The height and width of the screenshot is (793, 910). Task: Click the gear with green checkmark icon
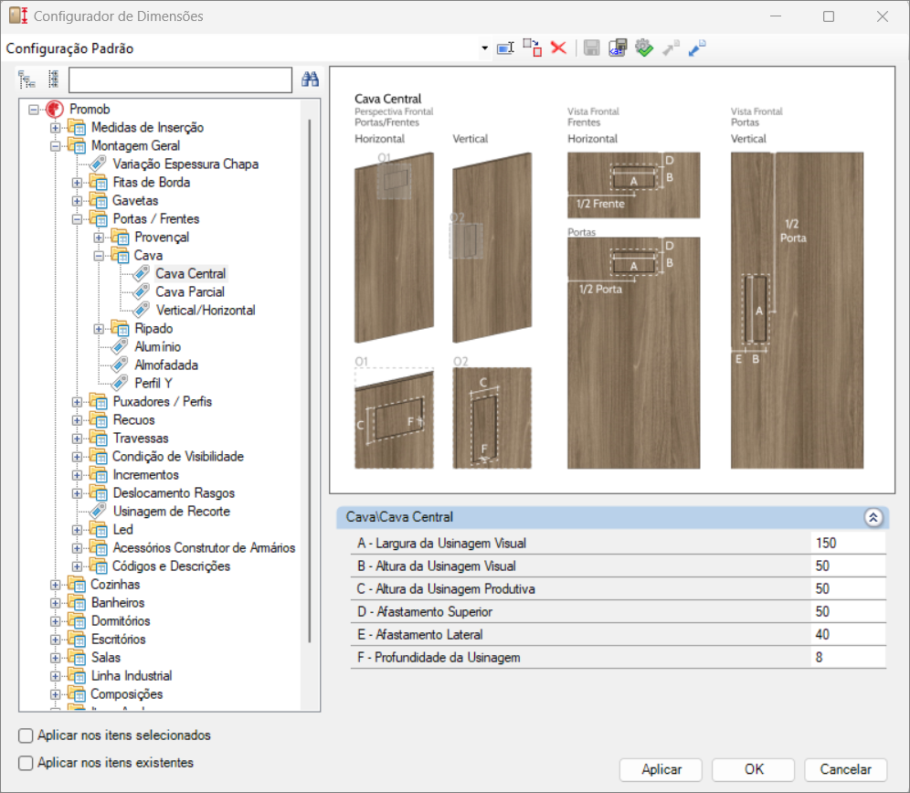coord(643,48)
